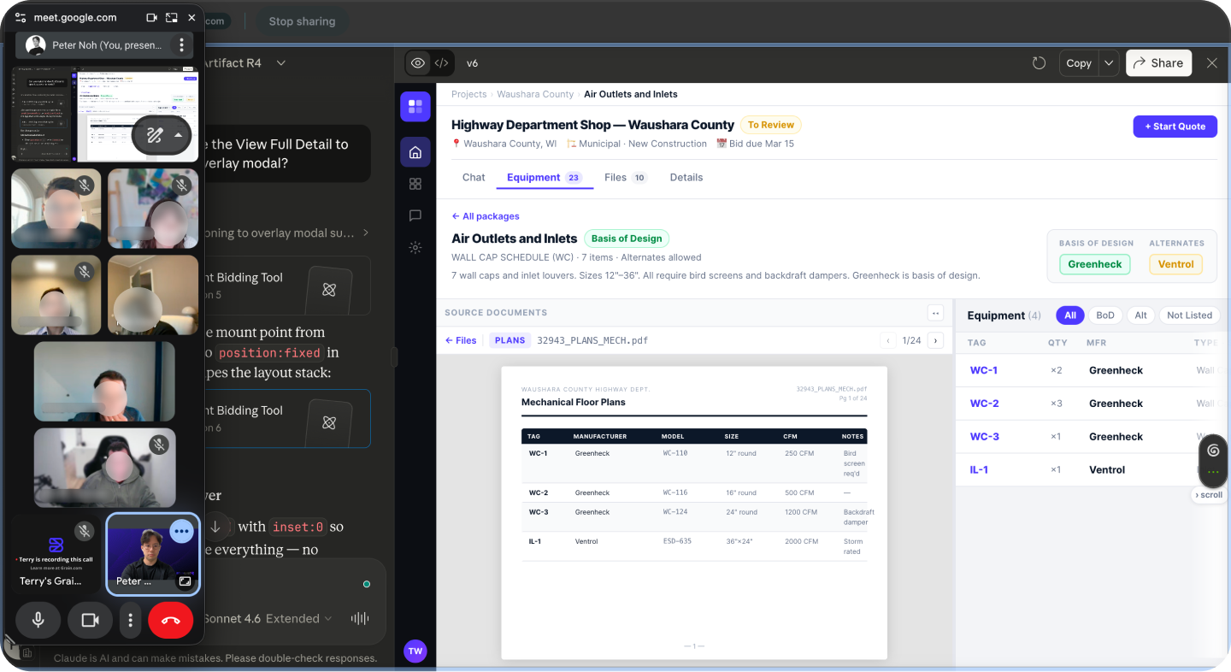The height and width of the screenshot is (672, 1231).
Task: Open more options in Meet call controls
Action: pyautogui.click(x=130, y=620)
